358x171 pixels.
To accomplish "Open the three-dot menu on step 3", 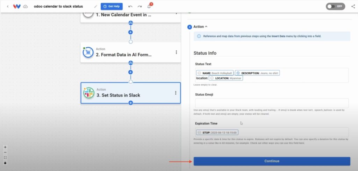I will point(176,93).
